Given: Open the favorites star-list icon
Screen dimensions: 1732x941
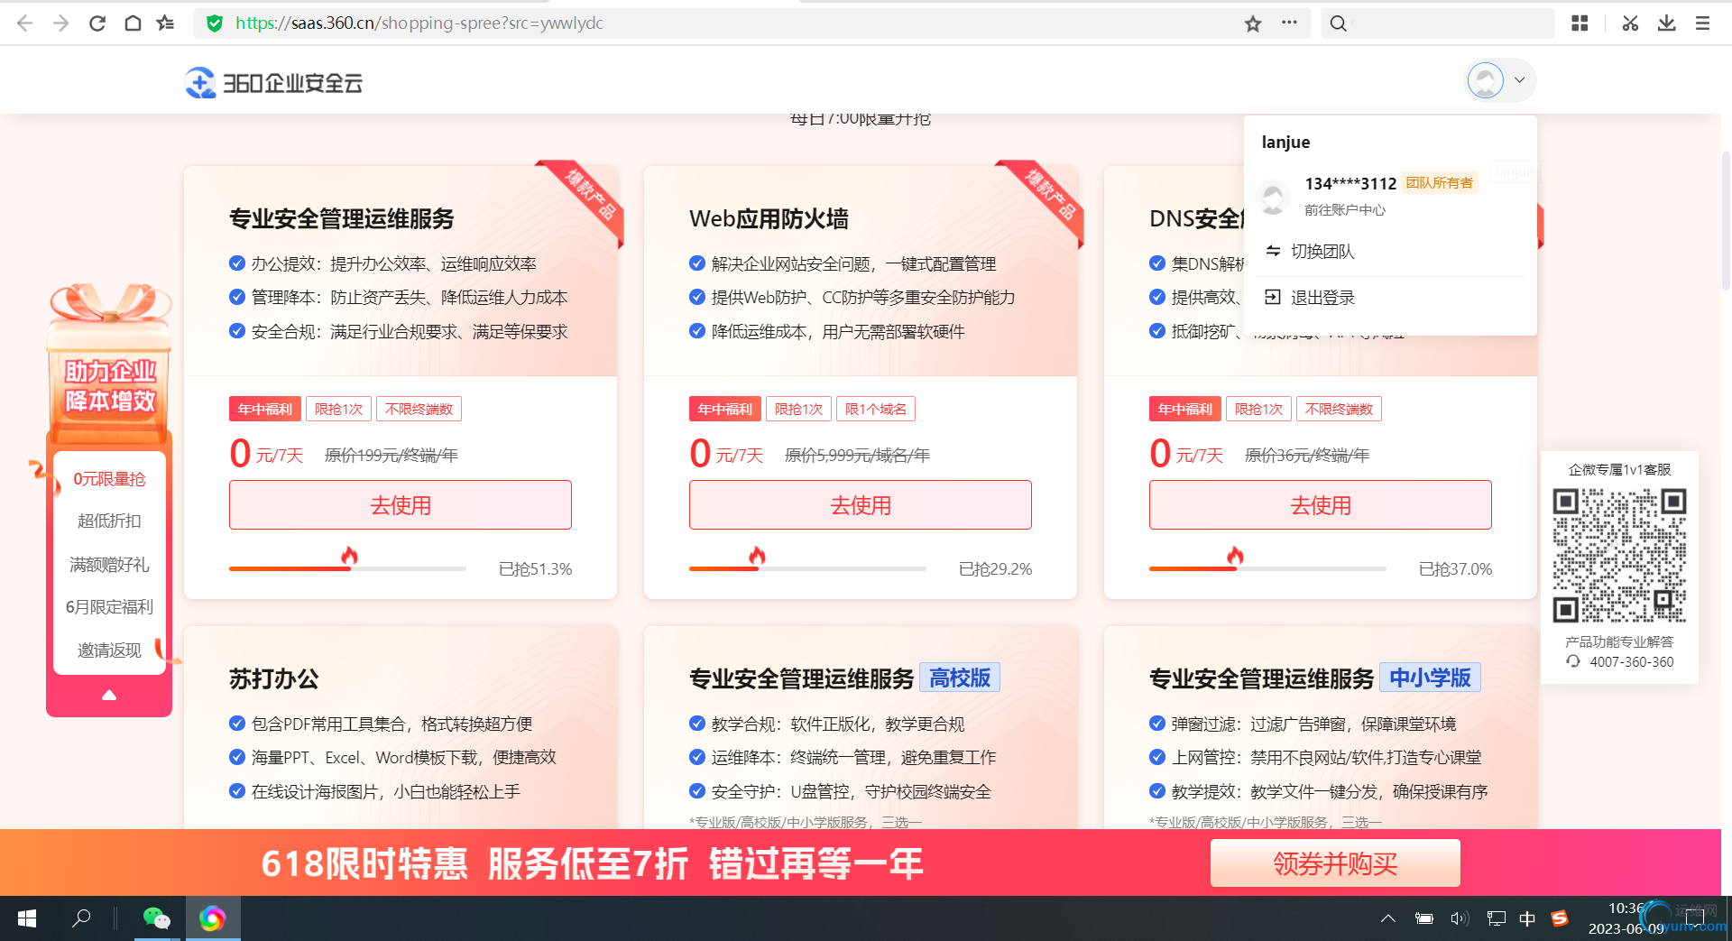Looking at the screenshot, I should [x=165, y=23].
